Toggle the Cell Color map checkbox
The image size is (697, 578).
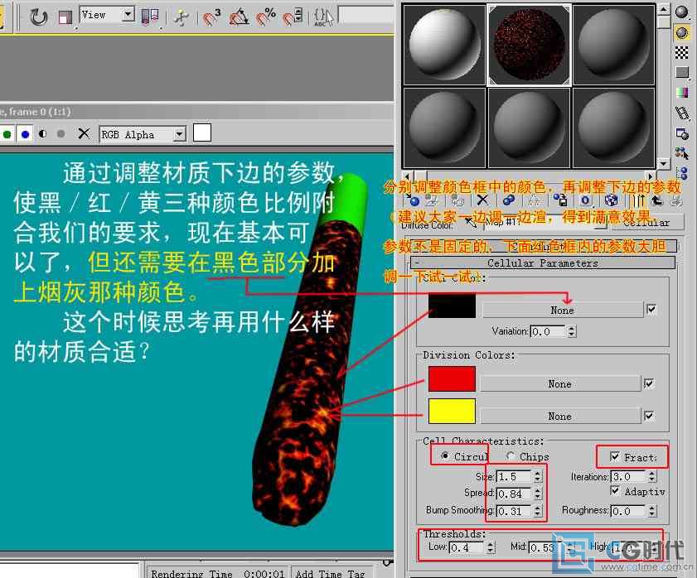tap(651, 309)
